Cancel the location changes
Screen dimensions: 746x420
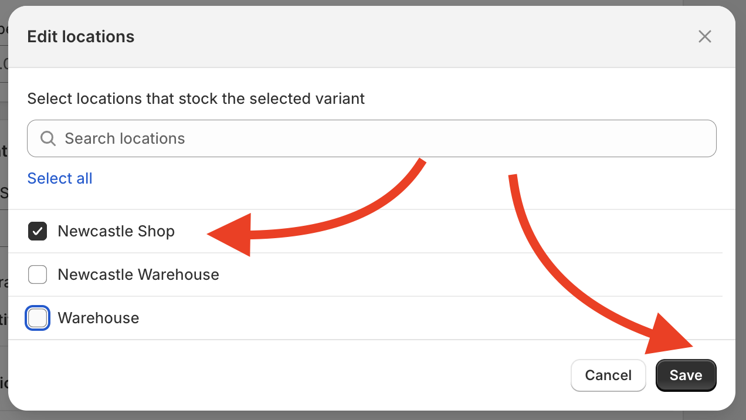coord(608,375)
